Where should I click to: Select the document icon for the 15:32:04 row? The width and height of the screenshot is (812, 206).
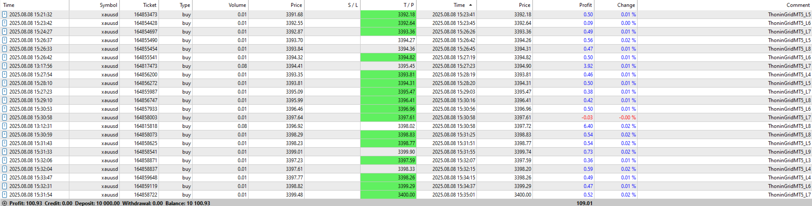(5, 169)
